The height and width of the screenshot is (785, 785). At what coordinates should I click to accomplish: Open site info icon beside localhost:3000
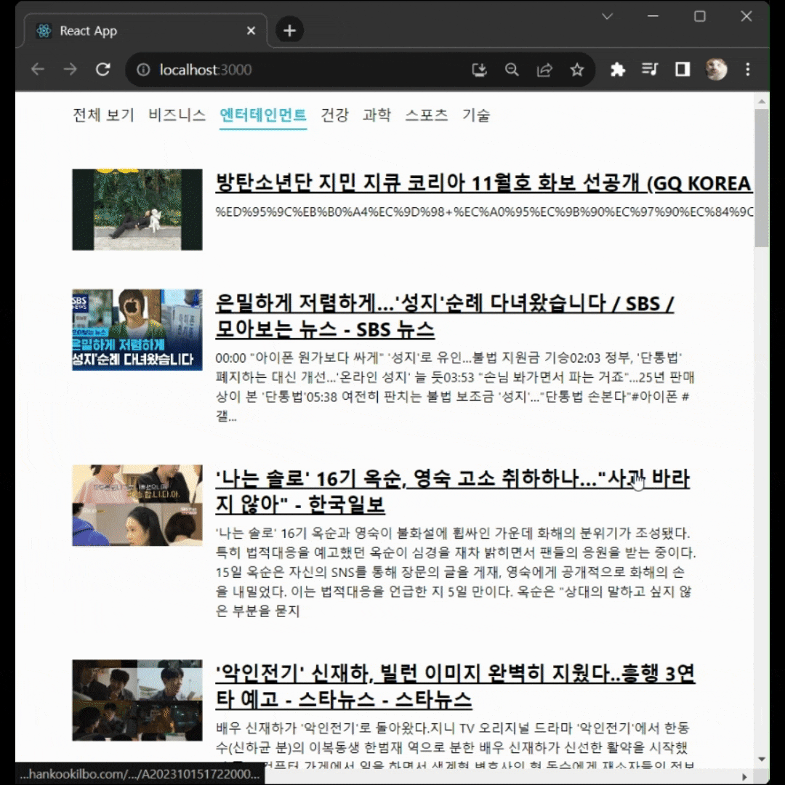pyautogui.click(x=143, y=70)
